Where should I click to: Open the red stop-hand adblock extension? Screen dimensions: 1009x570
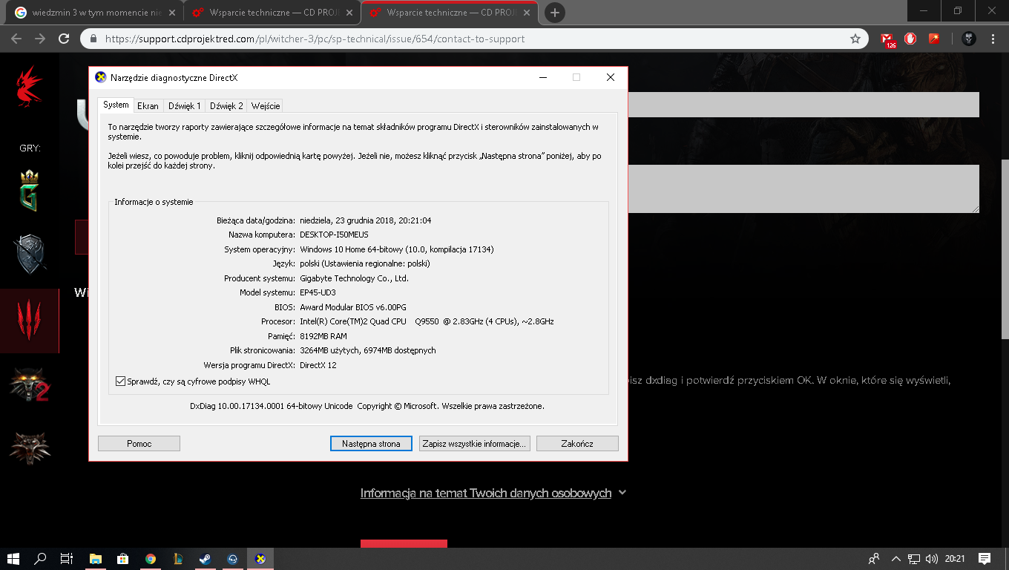coord(910,39)
